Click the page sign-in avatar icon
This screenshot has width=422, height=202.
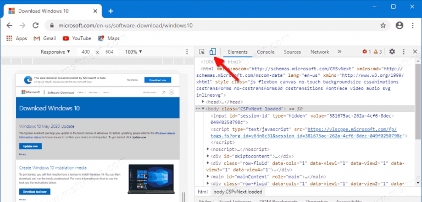[x=171, y=92]
